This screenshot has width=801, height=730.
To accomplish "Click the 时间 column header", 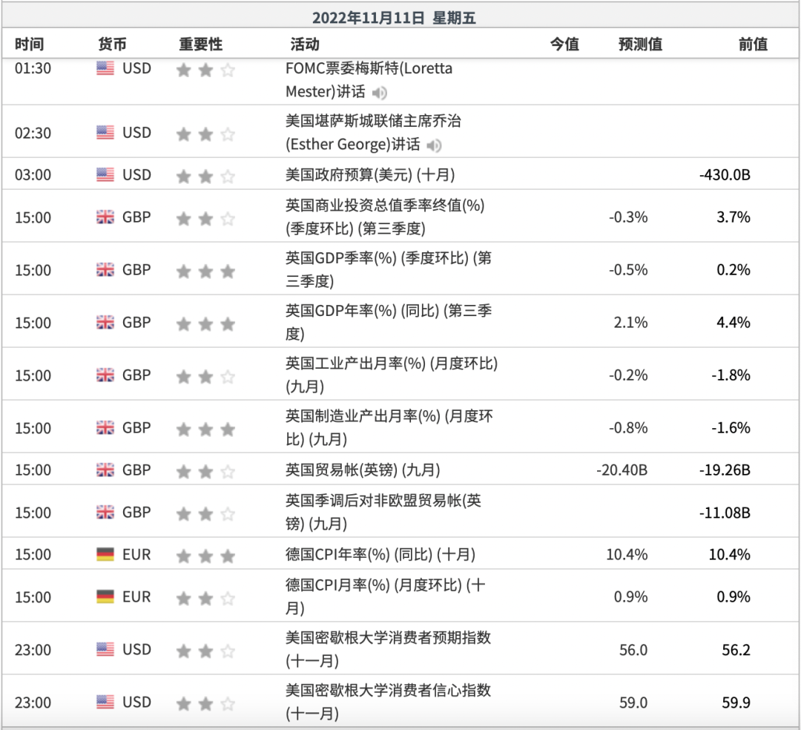I will click(29, 44).
